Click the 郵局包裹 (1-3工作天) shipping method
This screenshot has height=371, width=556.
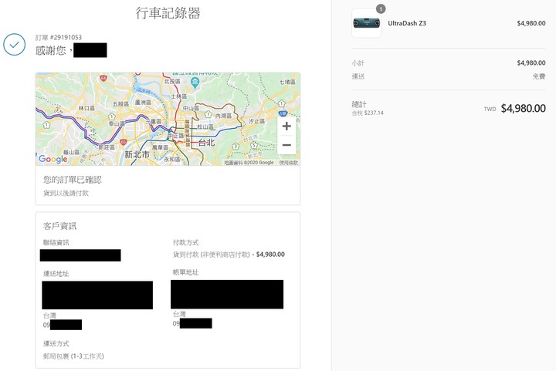[73, 356]
